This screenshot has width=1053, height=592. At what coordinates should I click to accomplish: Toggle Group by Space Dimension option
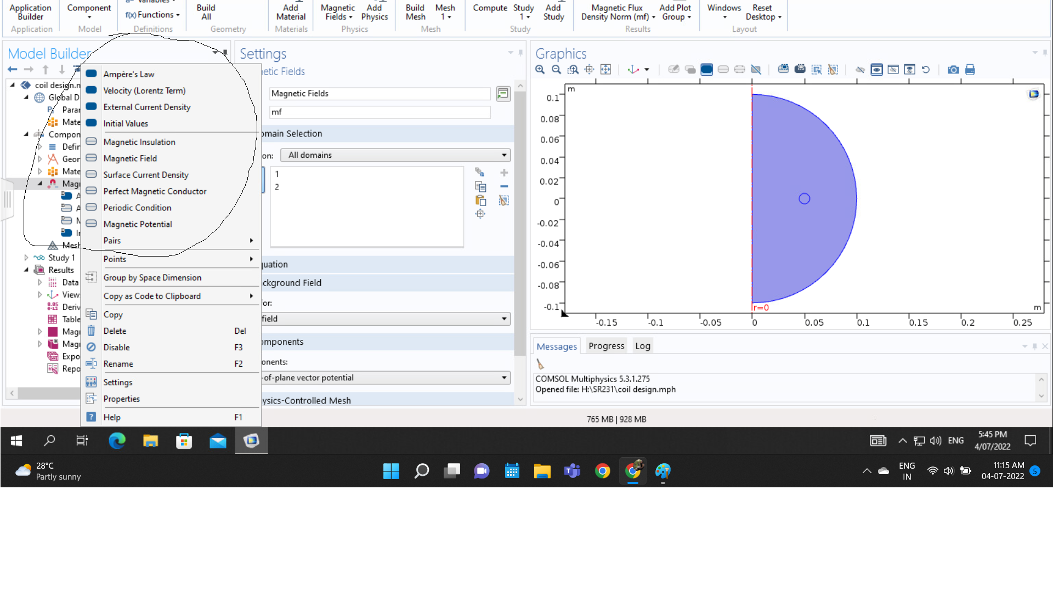152,278
